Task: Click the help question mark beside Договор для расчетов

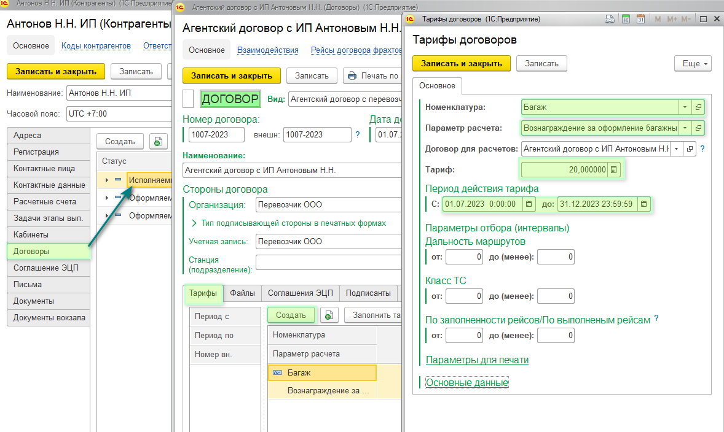Action: (x=702, y=148)
